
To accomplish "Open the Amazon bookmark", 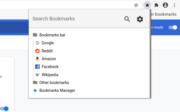I will (49, 59).
